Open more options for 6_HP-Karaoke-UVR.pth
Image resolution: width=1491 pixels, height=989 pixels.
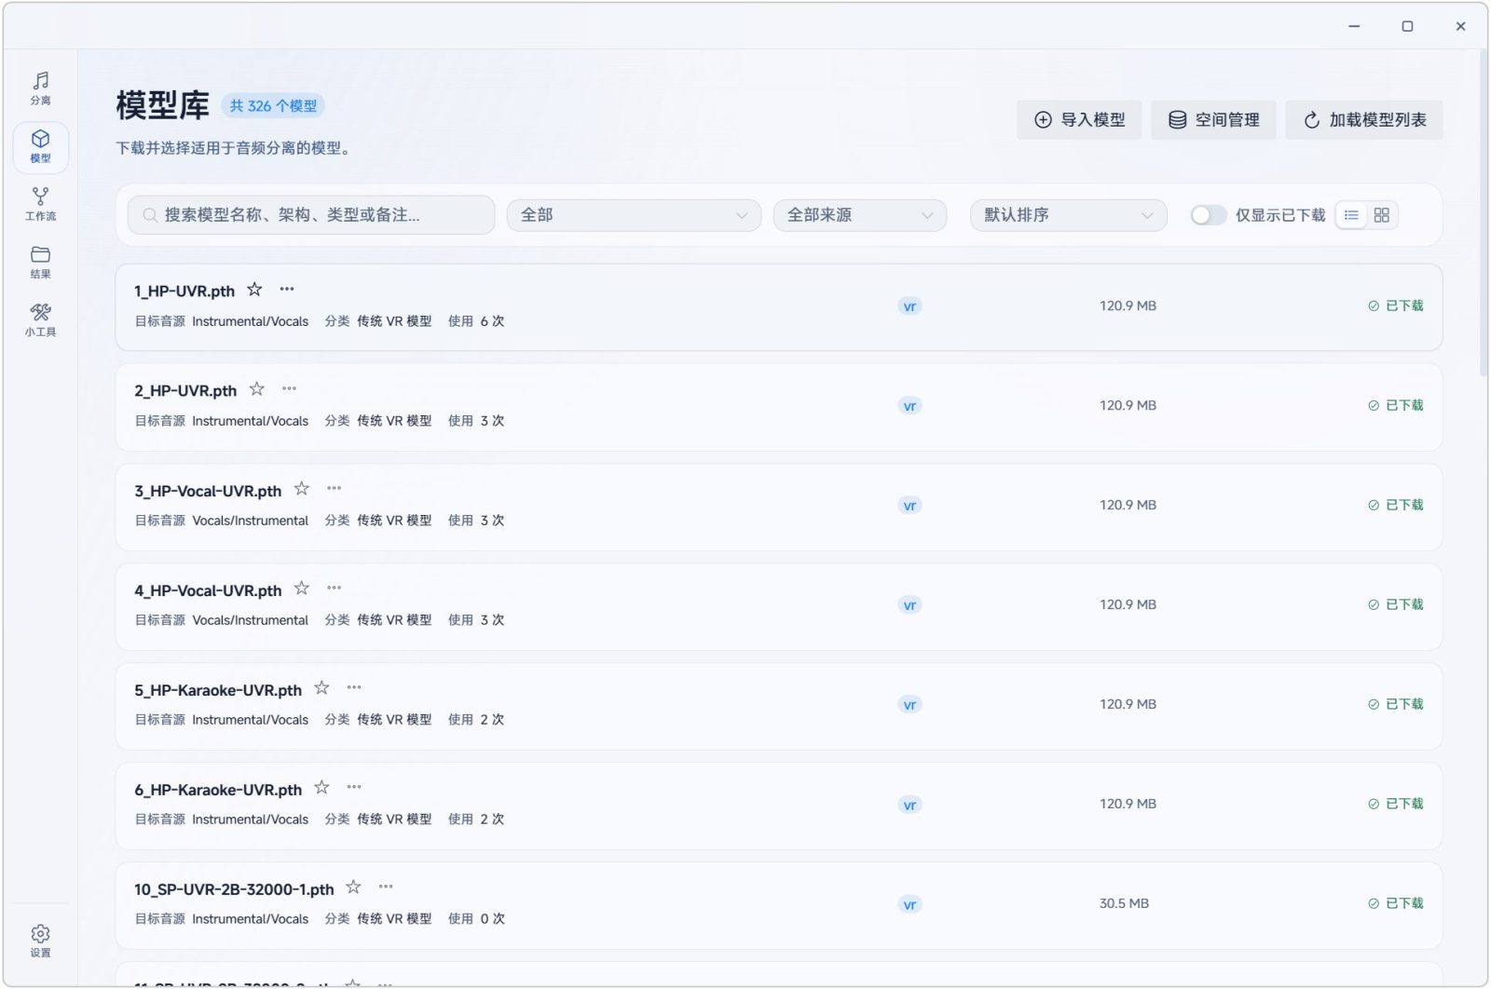point(354,788)
